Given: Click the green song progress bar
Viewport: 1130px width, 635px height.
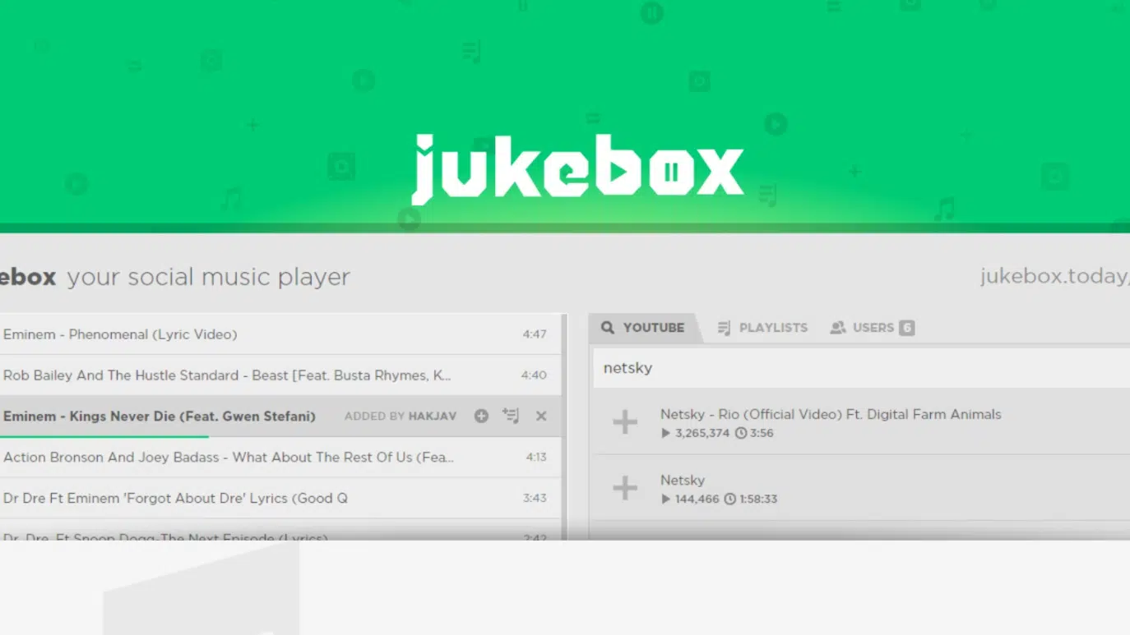Looking at the screenshot, I should coord(104,436).
